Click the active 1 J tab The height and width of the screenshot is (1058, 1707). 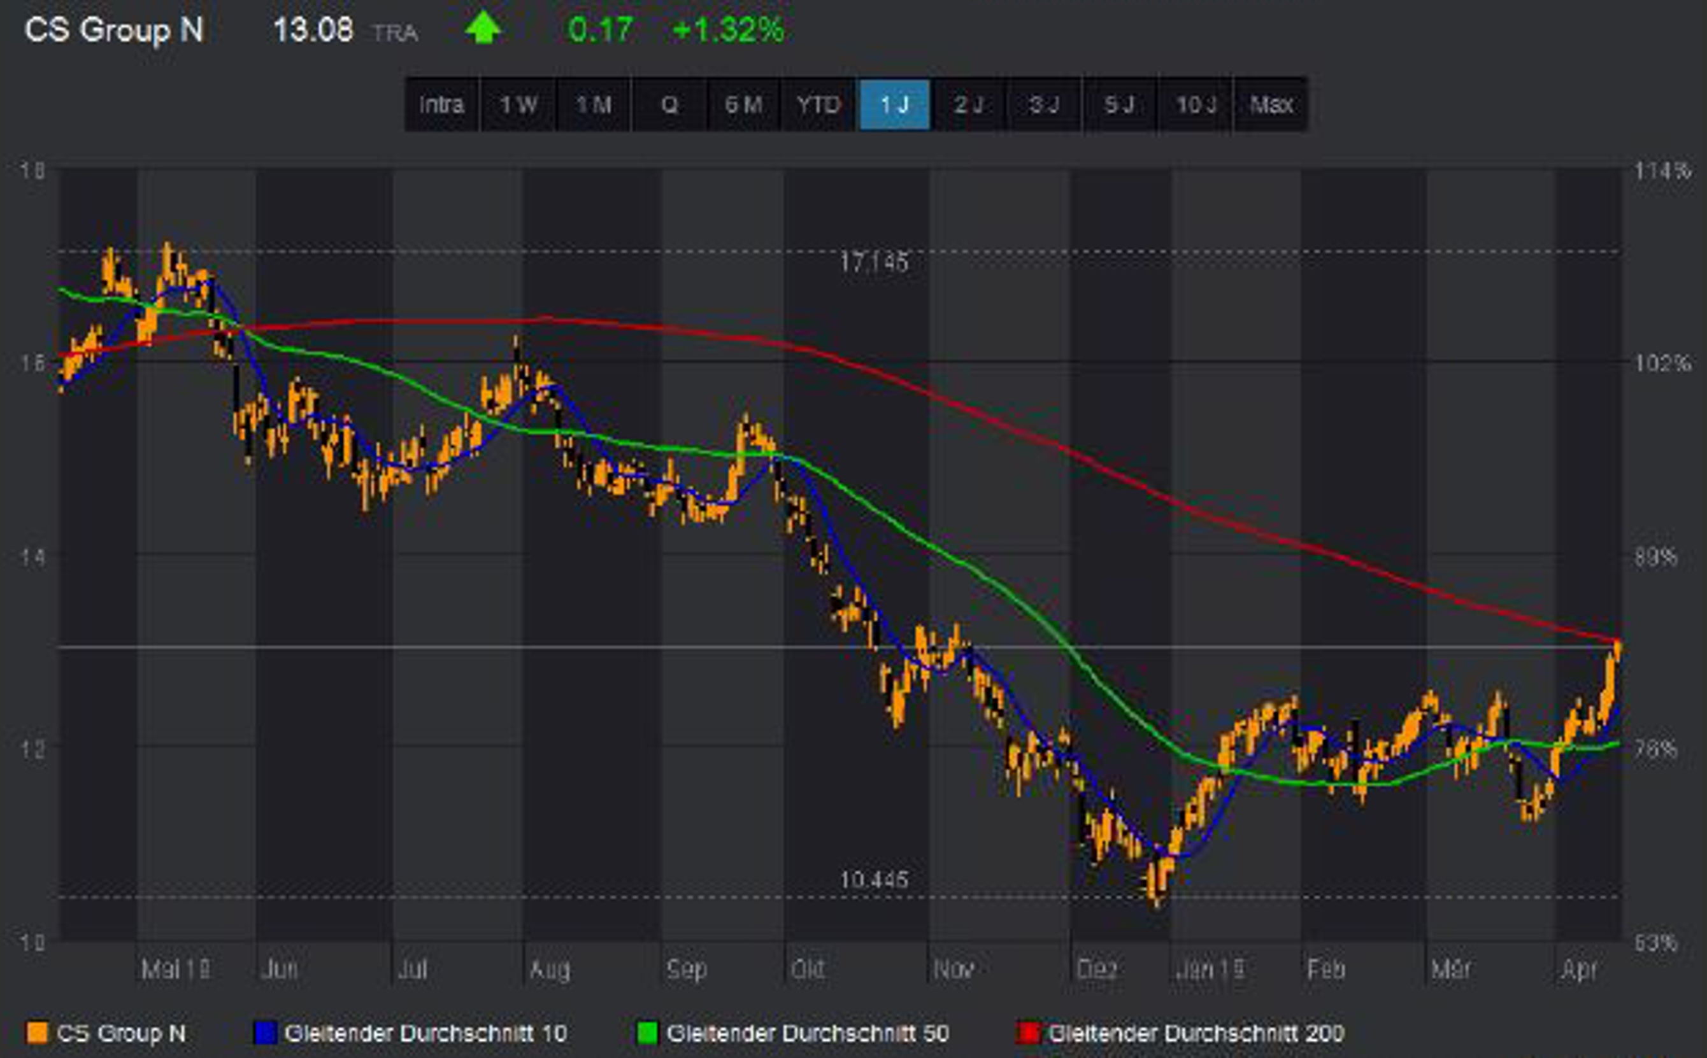click(x=895, y=105)
